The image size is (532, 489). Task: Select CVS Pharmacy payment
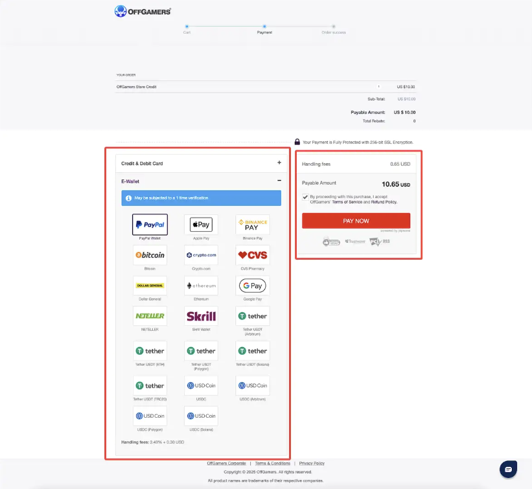pyautogui.click(x=253, y=255)
